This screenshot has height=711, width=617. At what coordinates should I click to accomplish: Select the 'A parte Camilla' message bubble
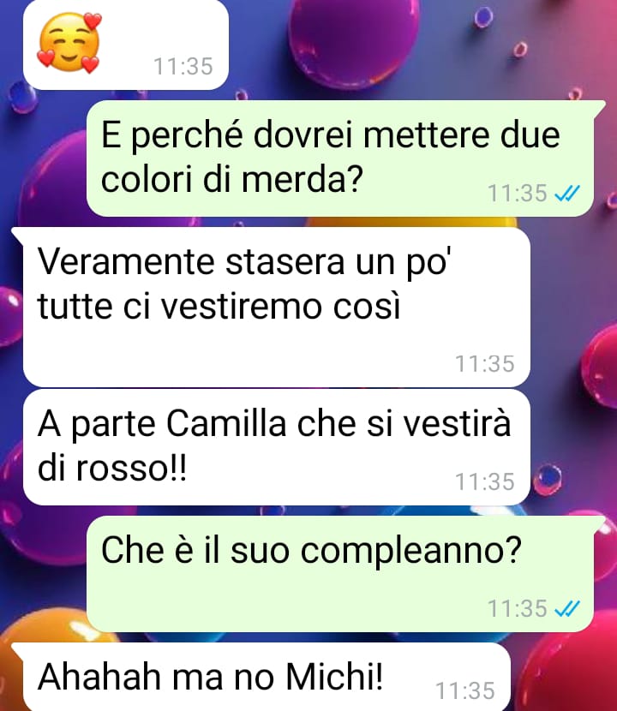click(276, 446)
